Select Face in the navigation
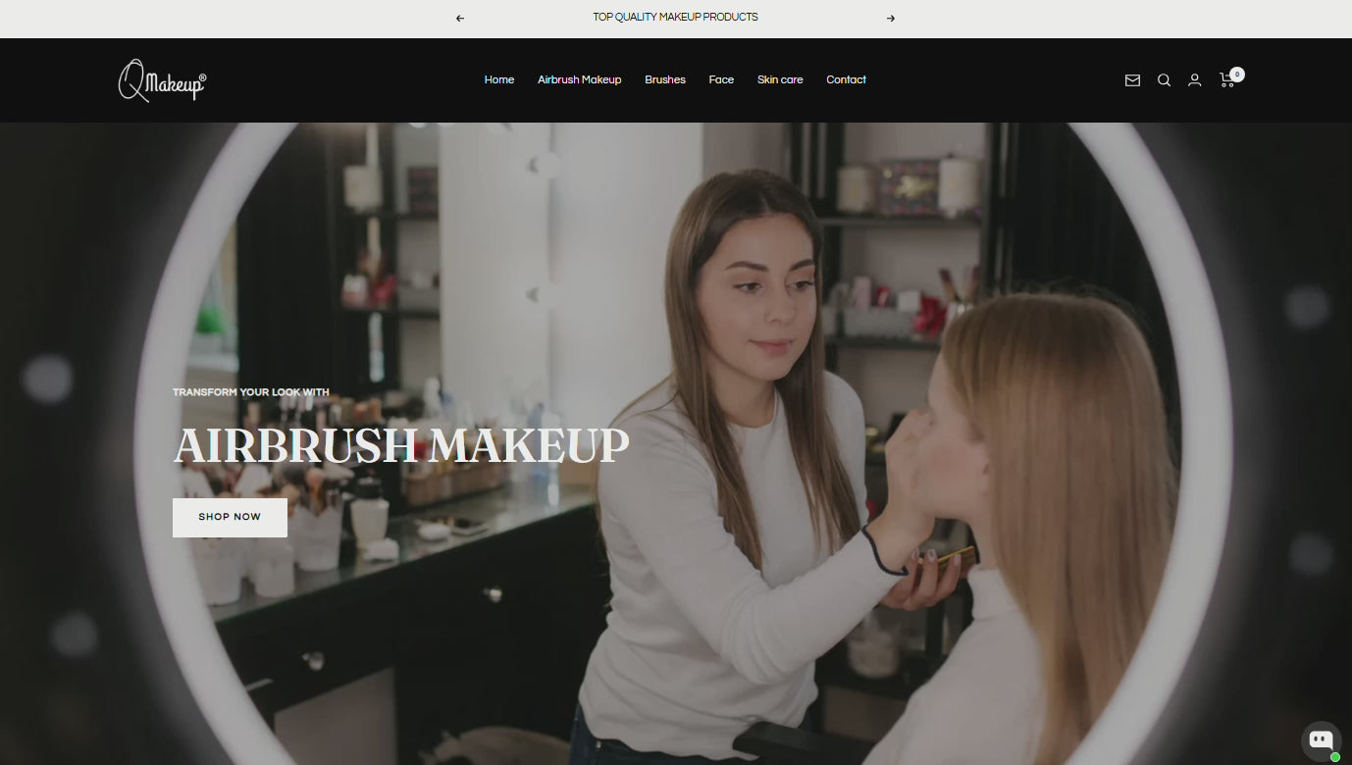This screenshot has height=765, width=1352. tap(721, 80)
